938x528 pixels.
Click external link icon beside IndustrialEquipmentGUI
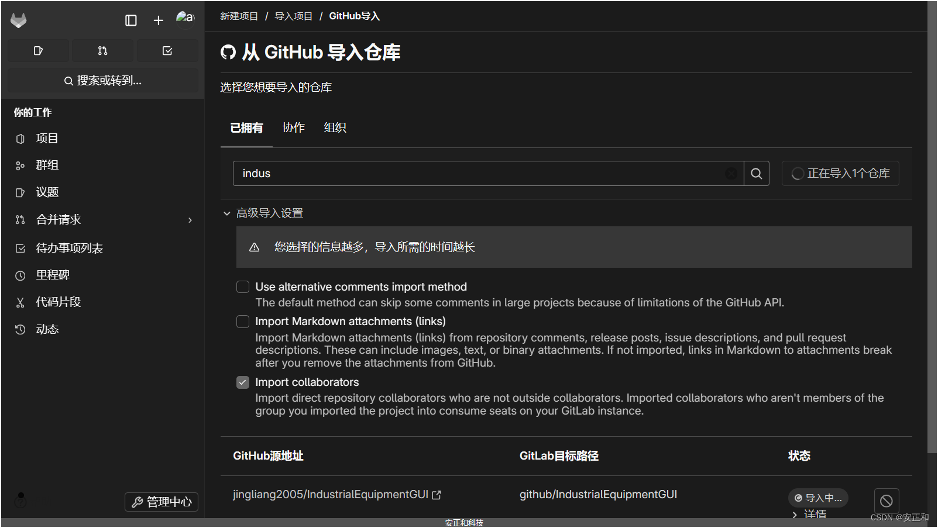coord(437,495)
